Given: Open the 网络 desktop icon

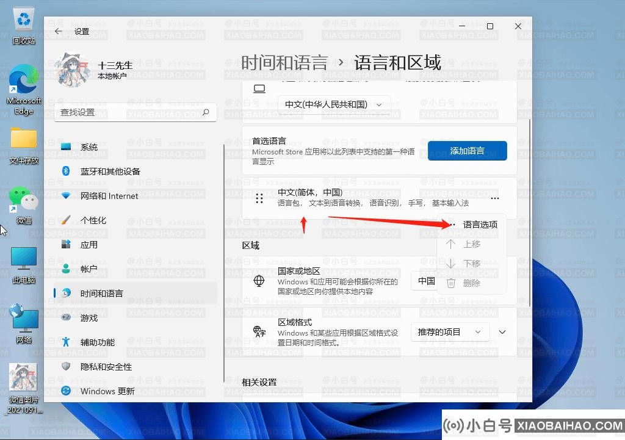Looking at the screenshot, I should [x=24, y=323].
